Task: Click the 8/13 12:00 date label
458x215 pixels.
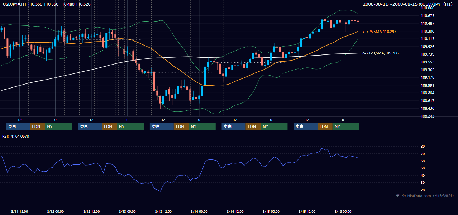Action: pos(163,211)
